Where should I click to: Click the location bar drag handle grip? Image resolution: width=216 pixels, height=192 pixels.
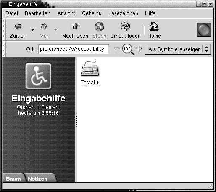4,49
